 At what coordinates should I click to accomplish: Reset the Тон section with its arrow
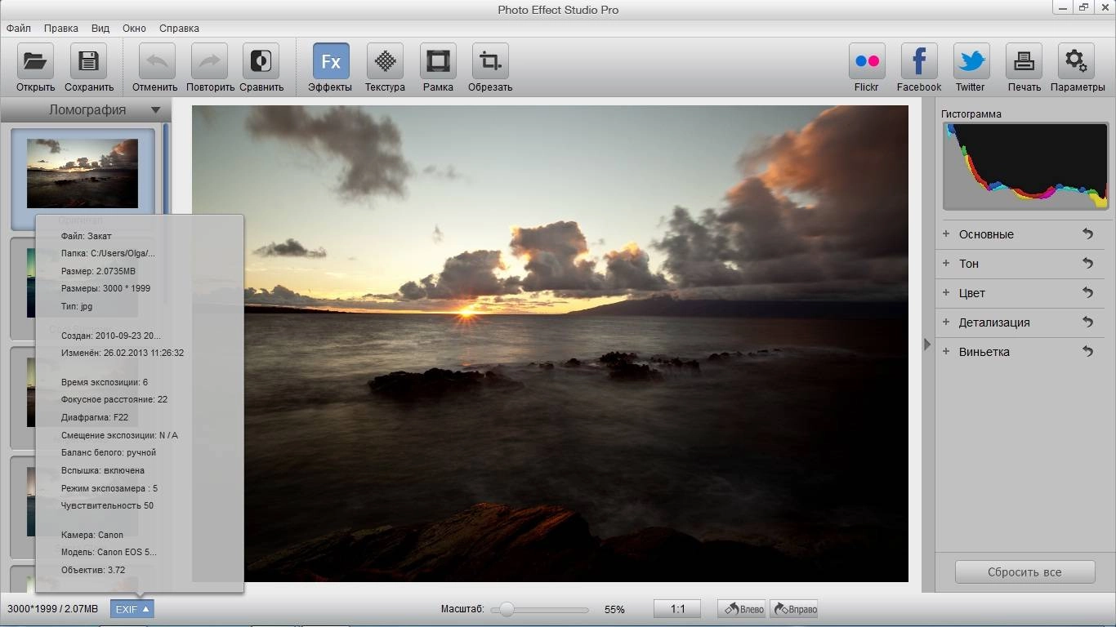(1087, 264)
